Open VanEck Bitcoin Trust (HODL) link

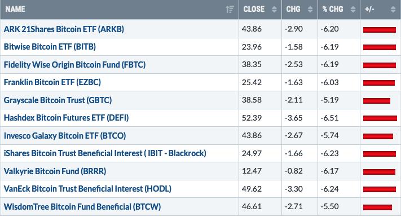[88, 189]
